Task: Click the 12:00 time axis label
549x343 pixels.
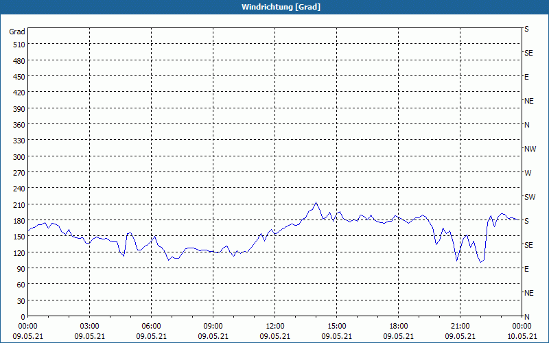Action: [275, 327]
